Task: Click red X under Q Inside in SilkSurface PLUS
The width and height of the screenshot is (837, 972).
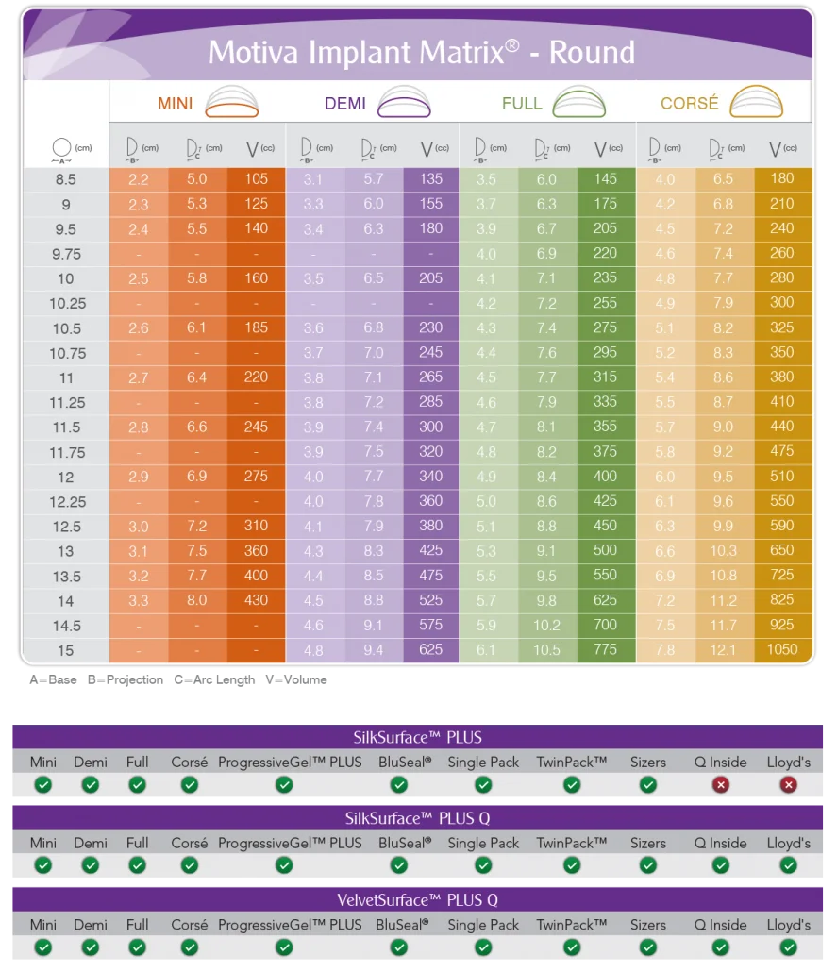Action: (720, 785)
